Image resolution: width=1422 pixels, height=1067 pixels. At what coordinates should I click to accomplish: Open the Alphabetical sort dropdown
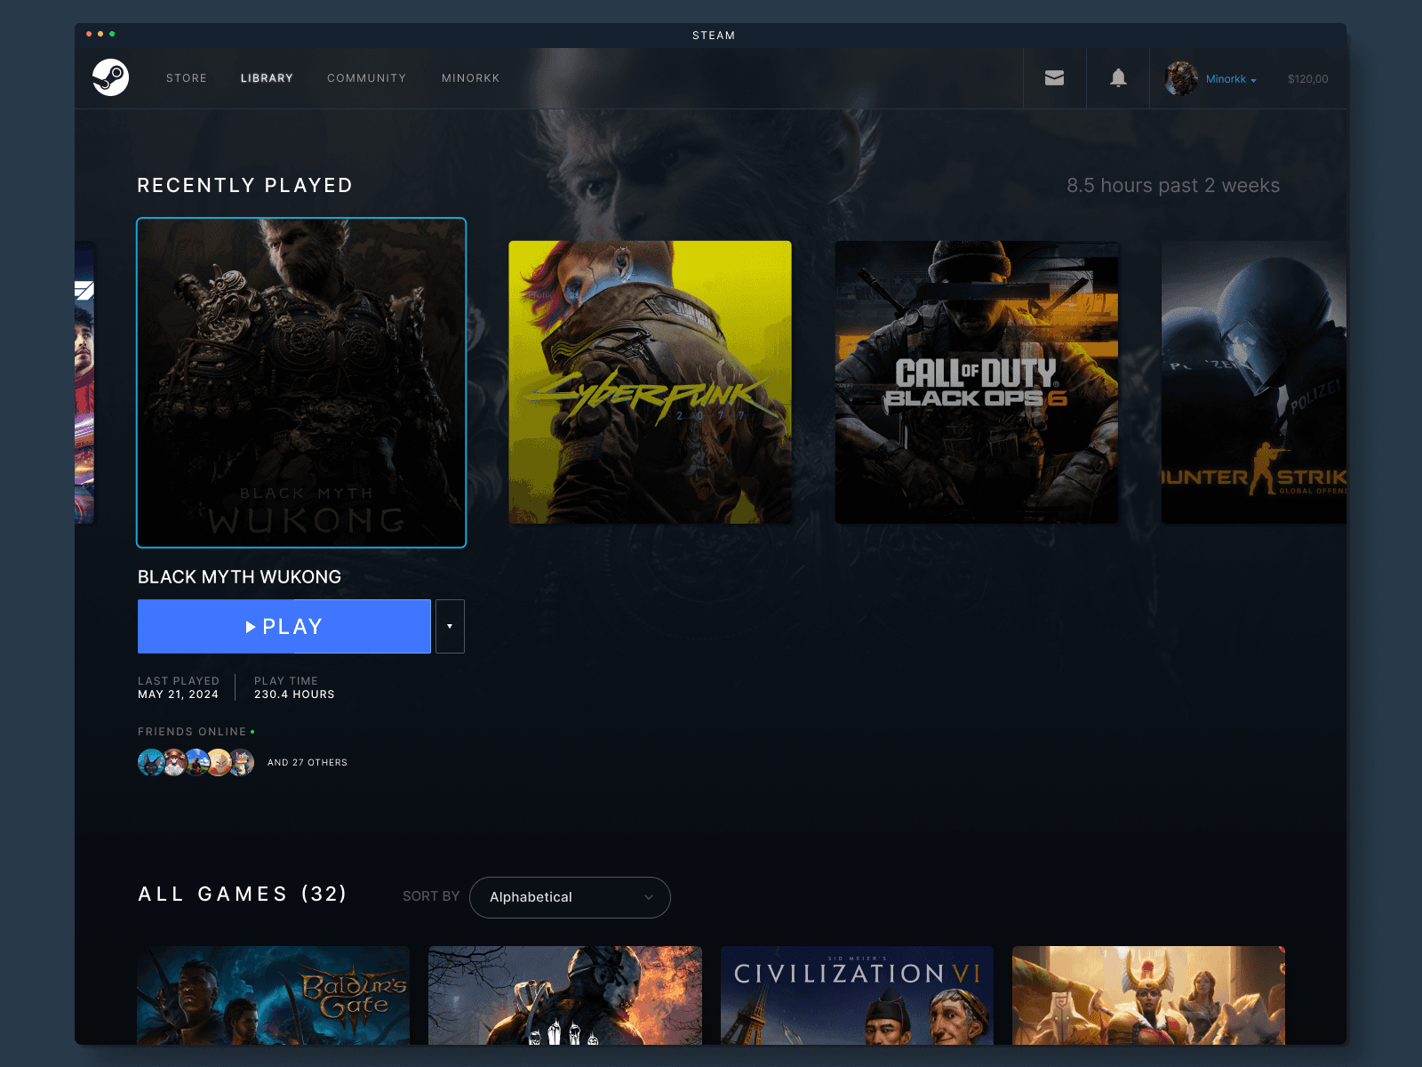tap(570, 897)
